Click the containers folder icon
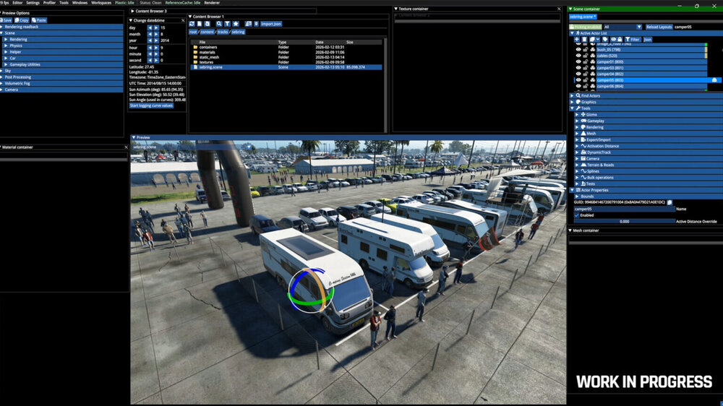Image resolution: width=723 pixels, height=406 pixels. (195, 47)
